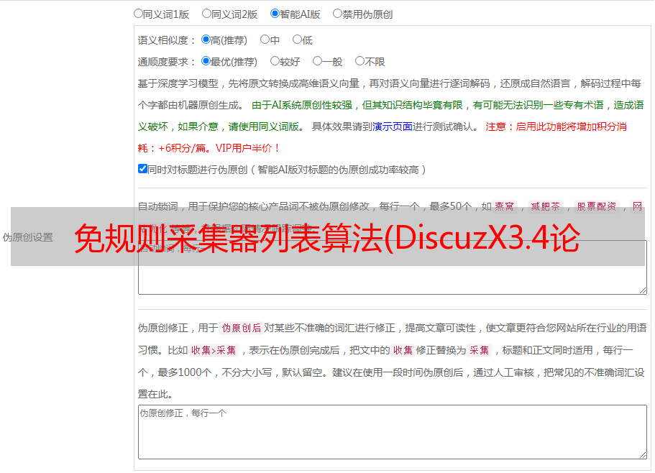Toggle 同时对标题进行伪原创 checkbox
Image resolution: width=655 pixels, height=473 pixels.
pos(142,169)
